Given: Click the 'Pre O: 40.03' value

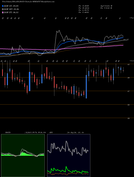Looking at the screenshot, I should (84, 6).
